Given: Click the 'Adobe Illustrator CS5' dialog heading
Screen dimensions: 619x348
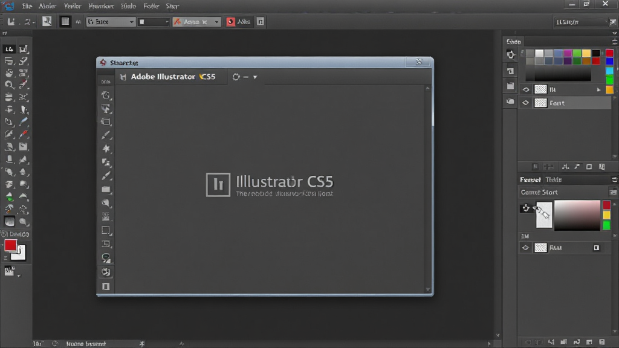Looking at the screenshot, I should 173,77.
